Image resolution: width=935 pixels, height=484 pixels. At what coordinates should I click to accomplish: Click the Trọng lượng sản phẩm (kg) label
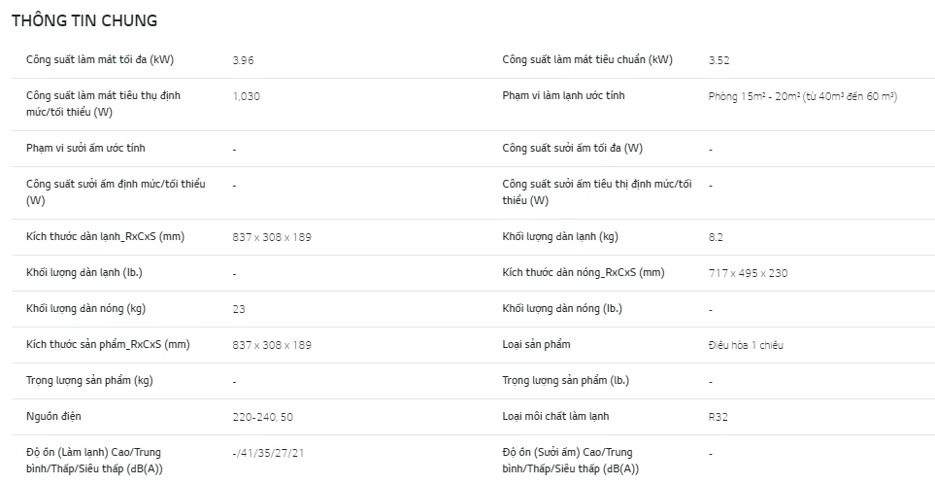89,381
